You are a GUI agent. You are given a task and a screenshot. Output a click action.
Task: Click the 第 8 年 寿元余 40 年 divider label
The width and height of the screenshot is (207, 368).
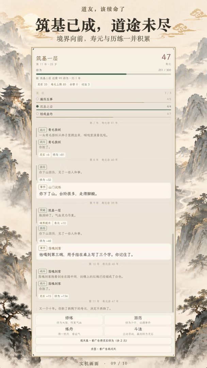(x=103, y=160)
